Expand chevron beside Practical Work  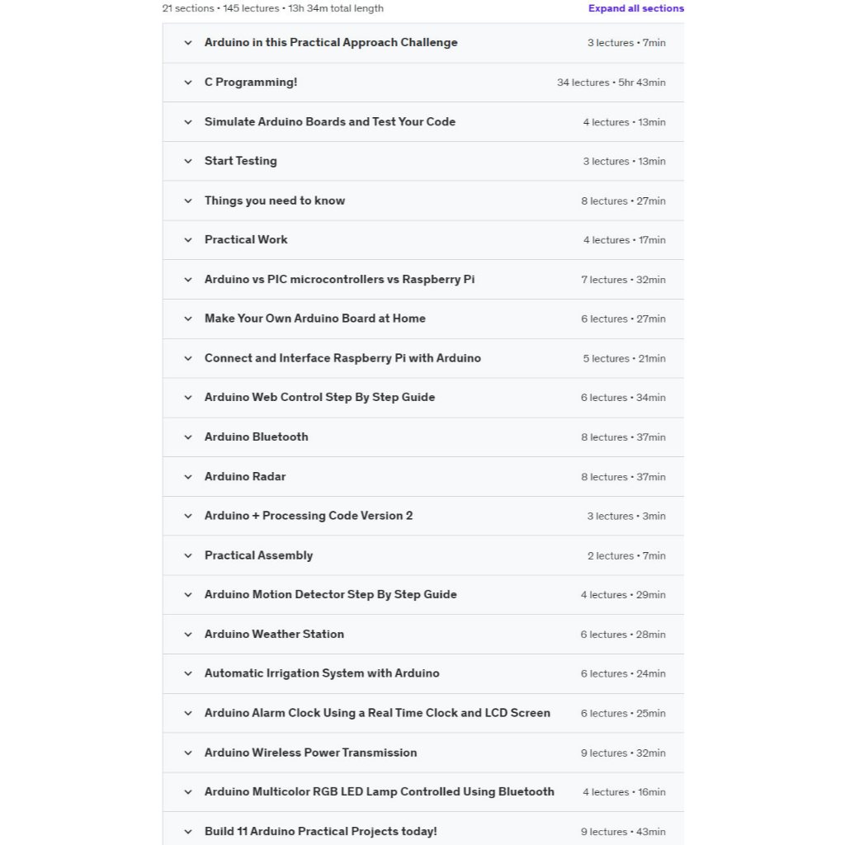click(x=188, y=240)
